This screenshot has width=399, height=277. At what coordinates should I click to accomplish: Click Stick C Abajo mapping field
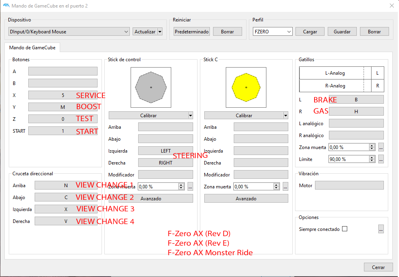[261, 139]
